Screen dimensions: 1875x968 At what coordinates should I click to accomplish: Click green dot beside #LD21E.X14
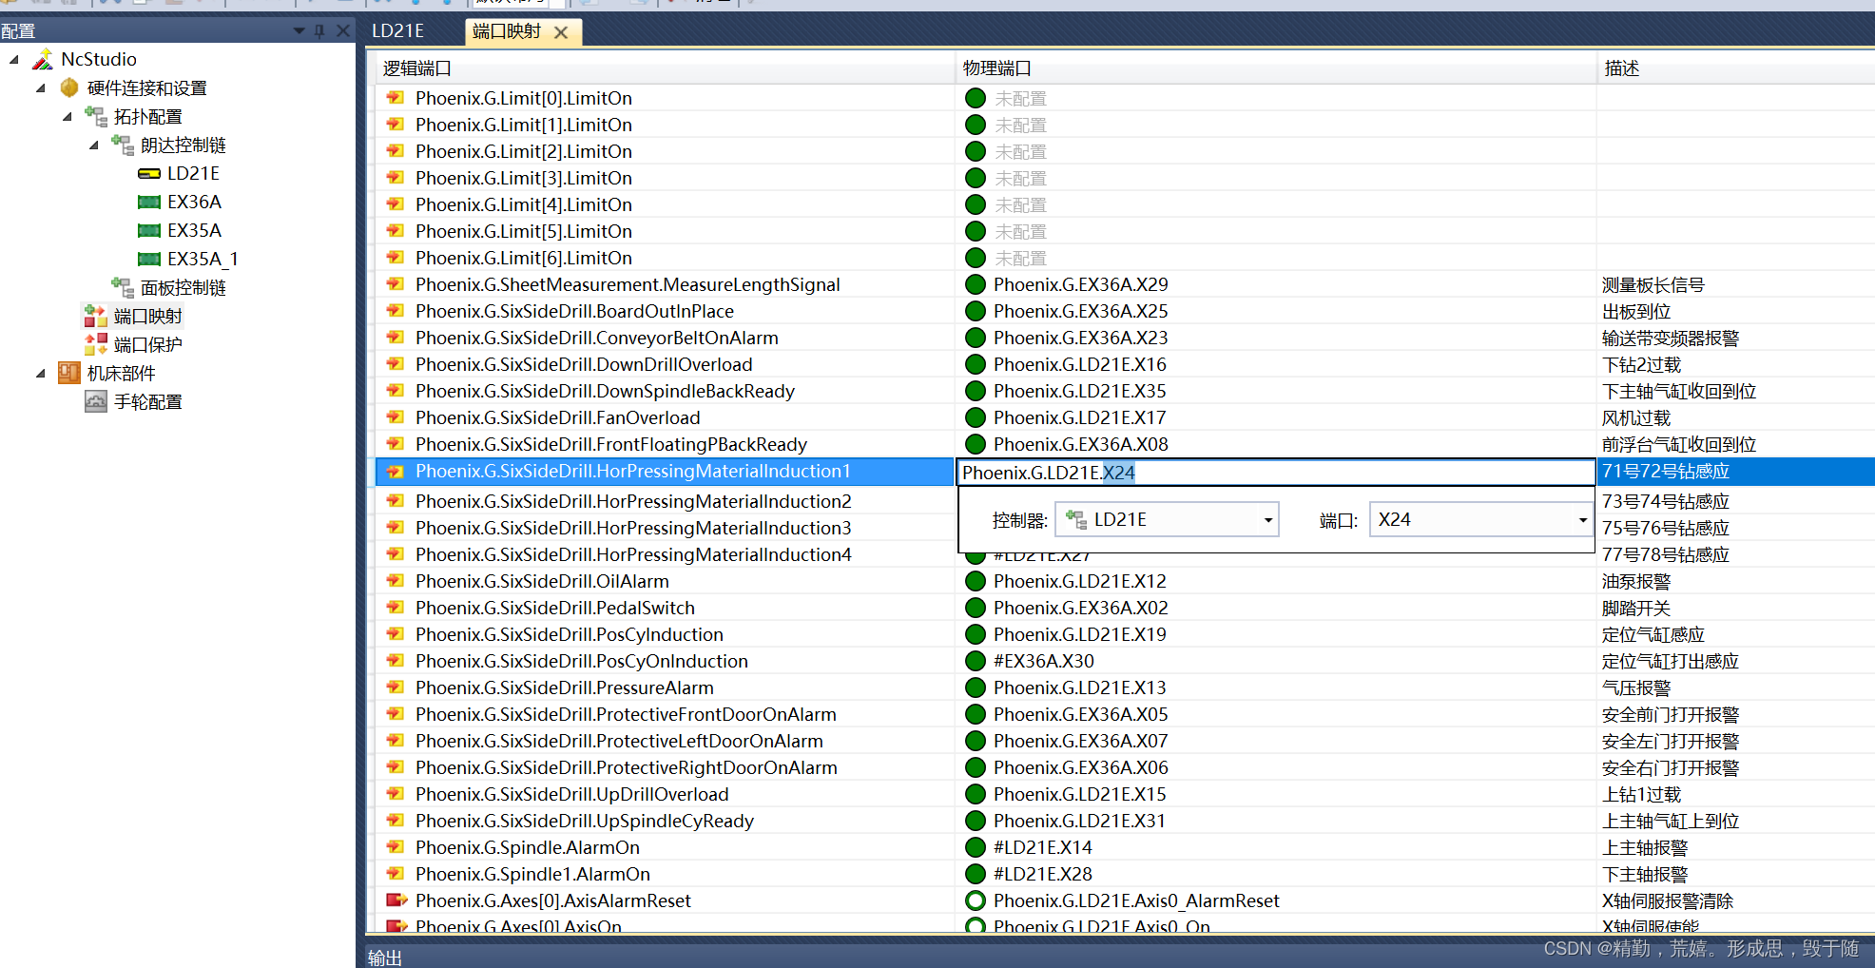(x=976, y=847)
